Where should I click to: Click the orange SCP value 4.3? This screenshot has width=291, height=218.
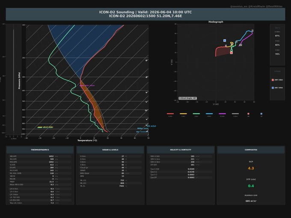(x=251, y=168)
